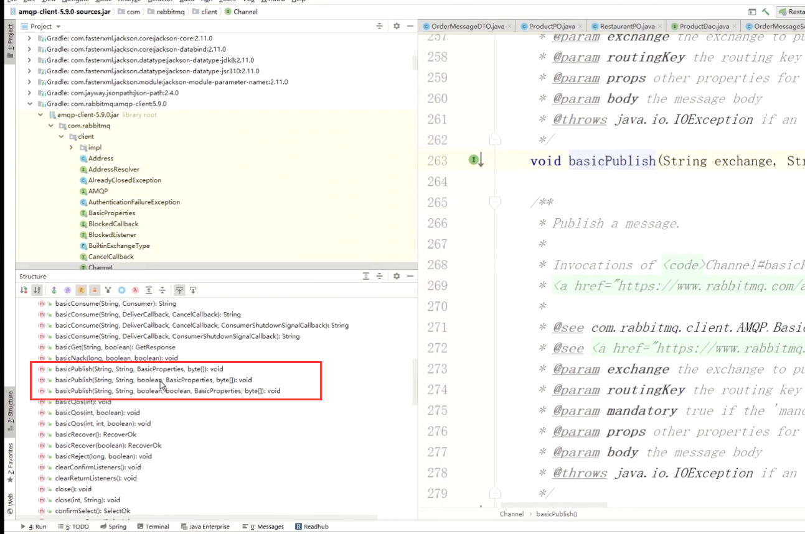805x534 pixels.
Task: Open the Project view dropdown
Action: tap(41, 26)
